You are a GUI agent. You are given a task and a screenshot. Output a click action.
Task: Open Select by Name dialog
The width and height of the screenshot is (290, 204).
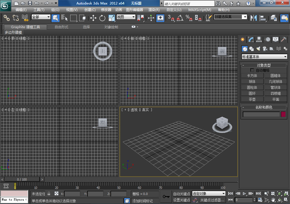point(64,18)
